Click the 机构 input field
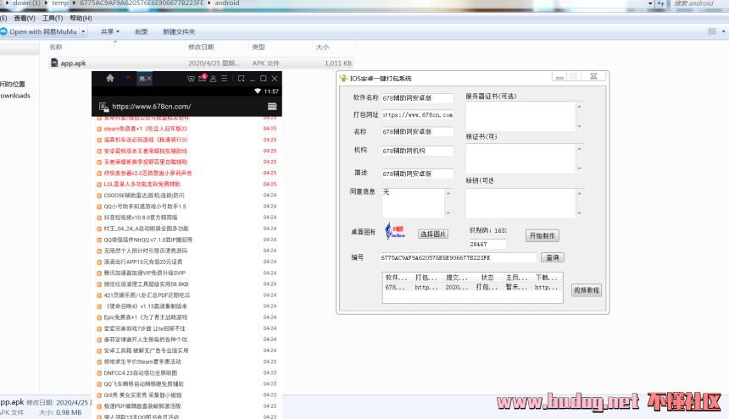This screenshot has height=419, width=729. tap(418, 151)
